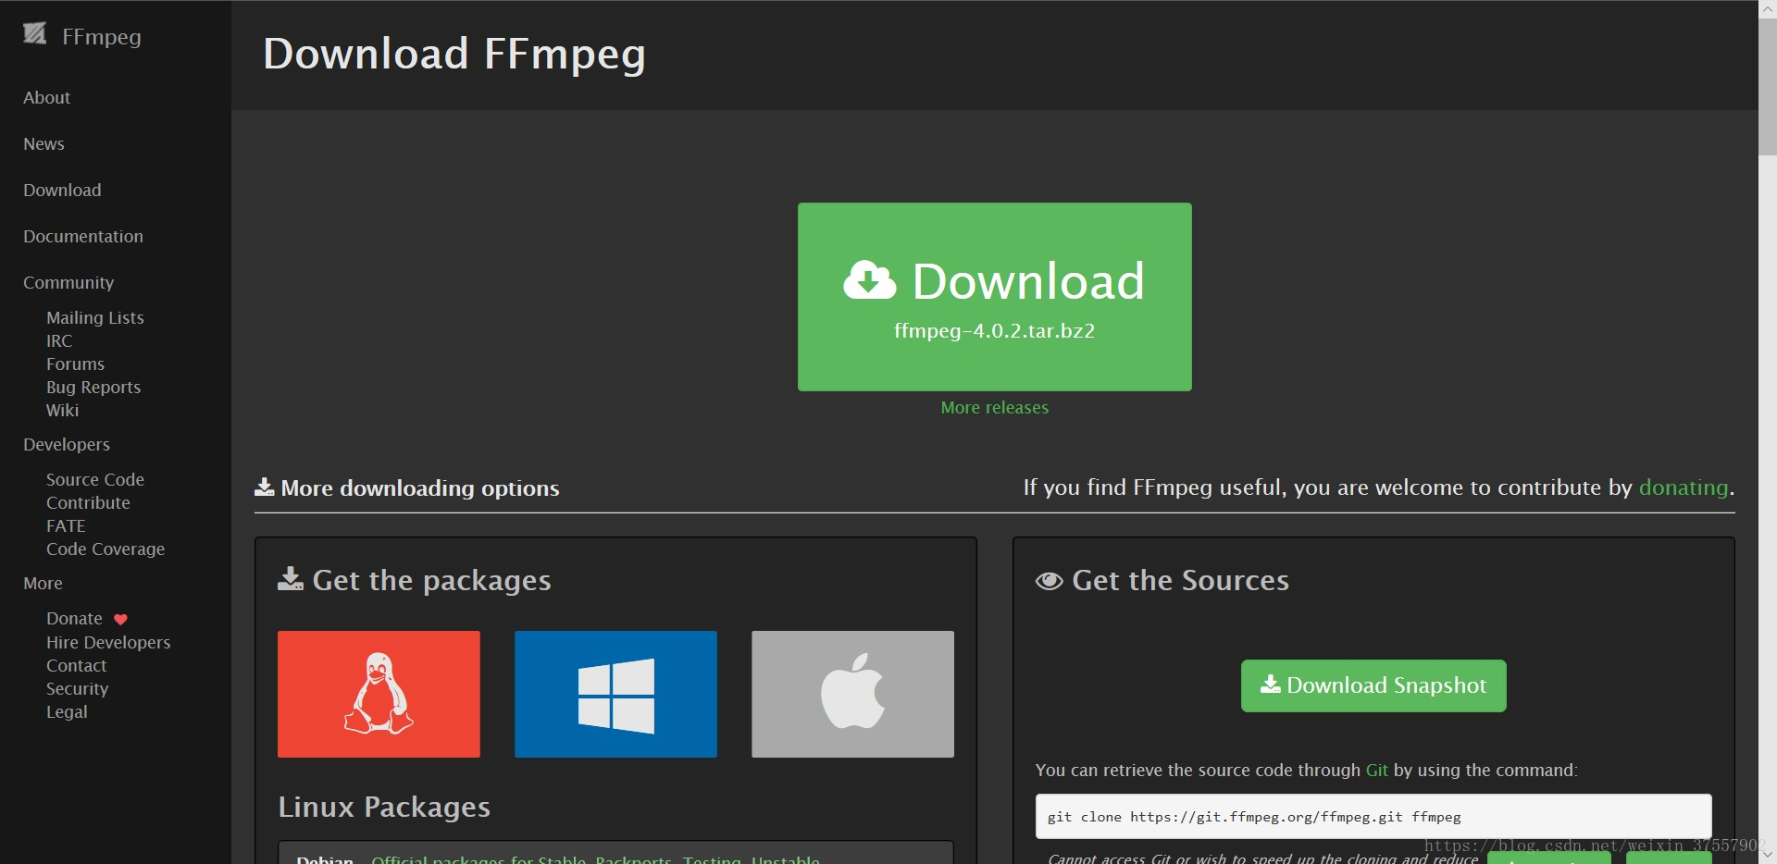Open Source Code link
This screenshot has width=1777, height=864.
pos(95,479)
